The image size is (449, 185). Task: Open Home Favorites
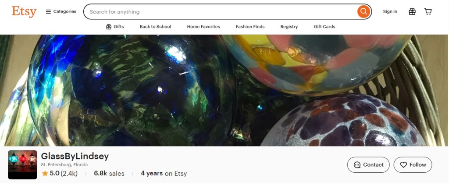203,27
